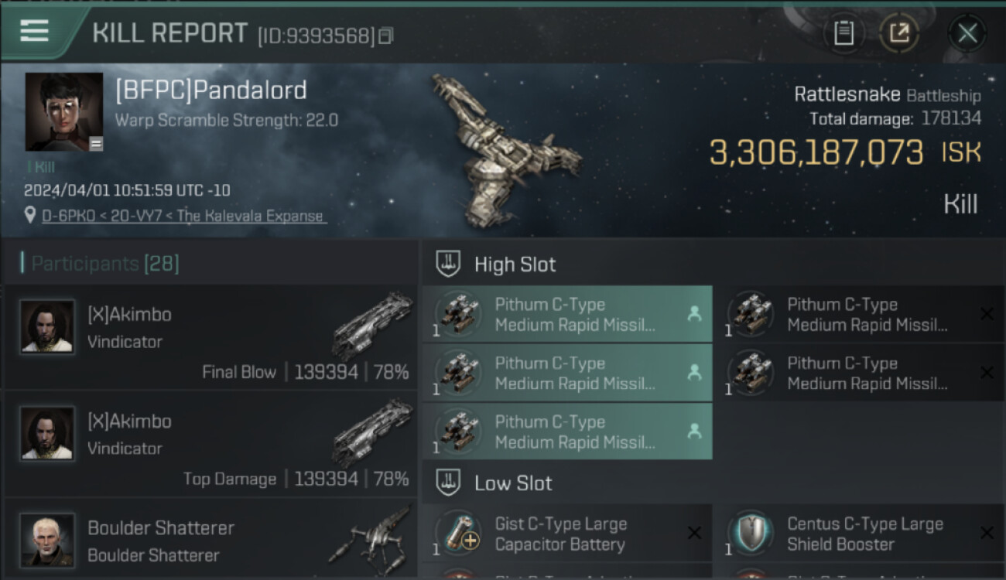The height and width of the screenshot is (580, 1006).
Task: Open Pandalord's pilot portrait
Action: [x=63, y=111]
